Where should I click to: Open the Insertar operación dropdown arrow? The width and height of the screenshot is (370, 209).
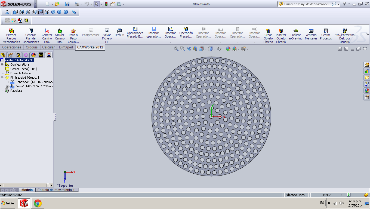tap(154, 42)
